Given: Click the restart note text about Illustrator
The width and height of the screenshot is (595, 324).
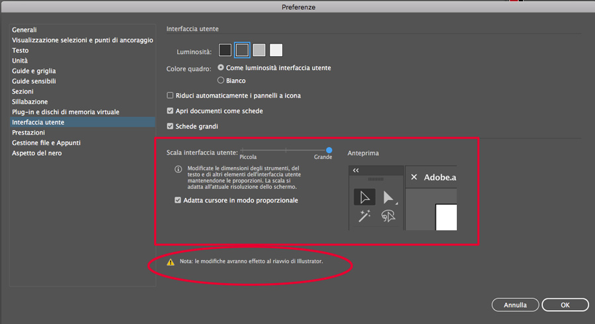Looking at the screenshot, I should [251, 261].
